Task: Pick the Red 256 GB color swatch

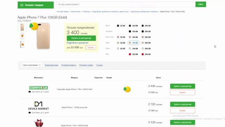Action: coord(143,54)
